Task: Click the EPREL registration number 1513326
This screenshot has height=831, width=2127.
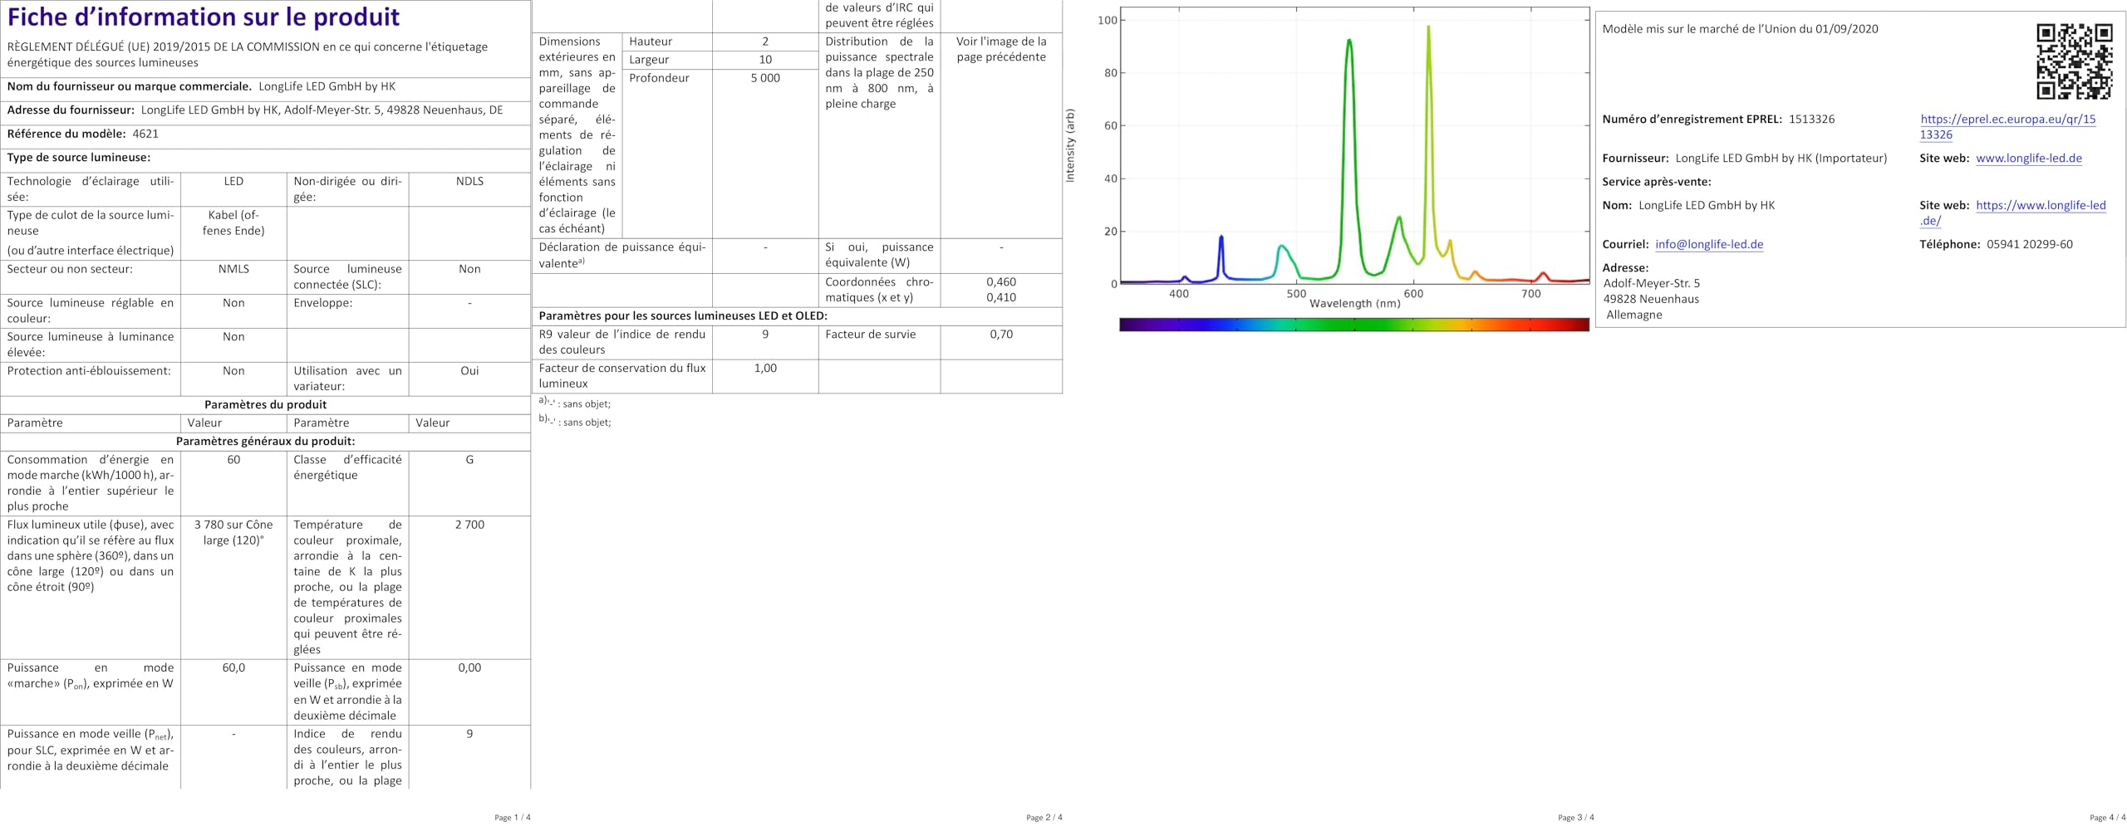Action: click(1811, 120)
